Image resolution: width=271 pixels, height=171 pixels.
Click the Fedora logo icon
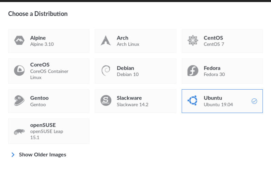point(193,71)
